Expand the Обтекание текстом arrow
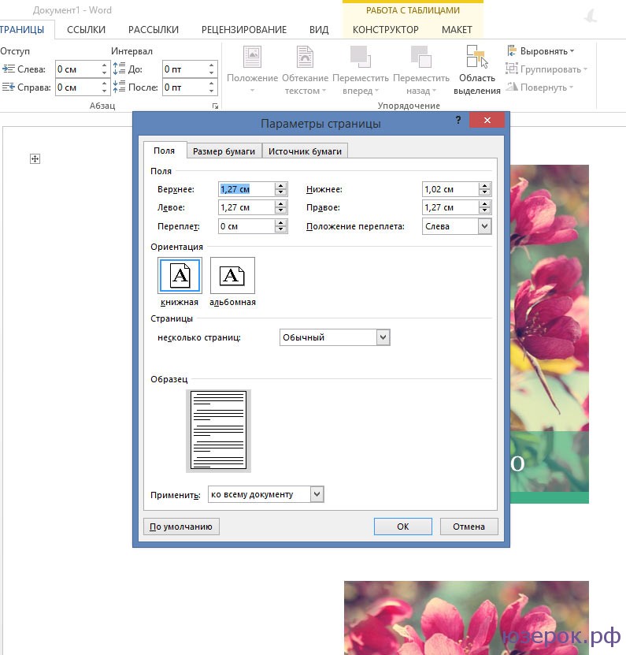This screenshot has width=626, height=655. click(x=324, y=91)
